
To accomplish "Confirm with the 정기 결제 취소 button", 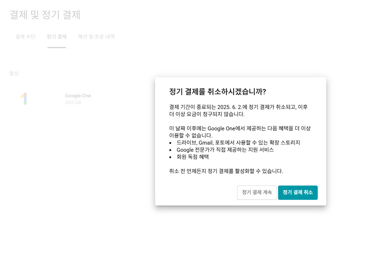I will coord(298,192).
